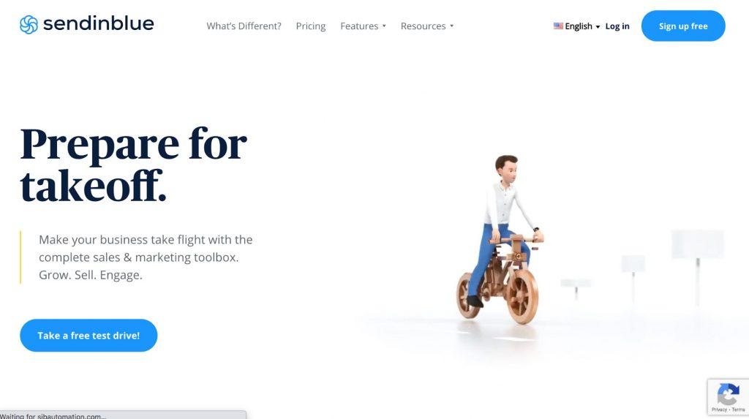
Task: Click the arrow next to Features
Action: [x=383, y=26]
